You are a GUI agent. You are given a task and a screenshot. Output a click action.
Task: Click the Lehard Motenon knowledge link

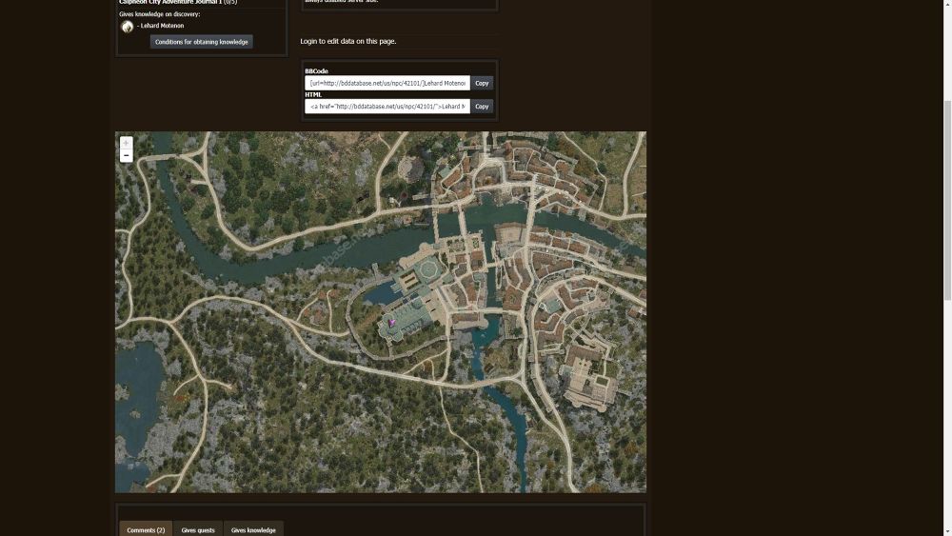pos(163,26)
